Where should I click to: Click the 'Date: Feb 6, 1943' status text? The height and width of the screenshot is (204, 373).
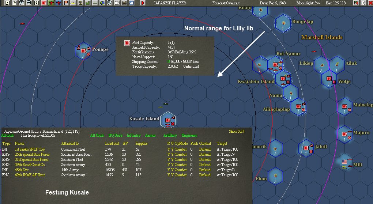click(272, 3)
